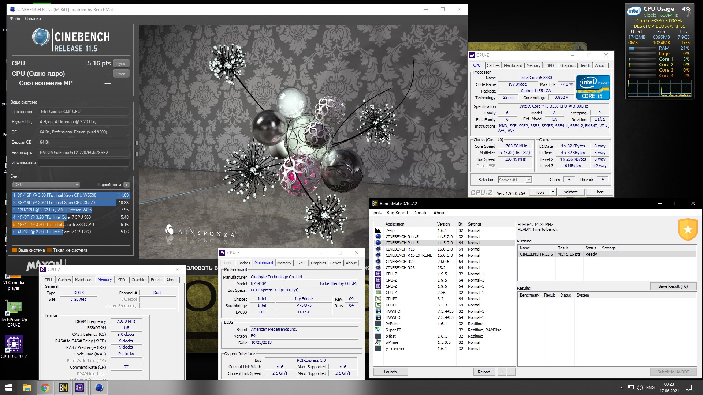703x395 pixels.
Task: Switch to CPU-Z taskbar icon
Action: click(x=80, y=388)
